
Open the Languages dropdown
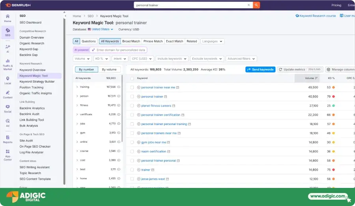(x=212, y=41)
